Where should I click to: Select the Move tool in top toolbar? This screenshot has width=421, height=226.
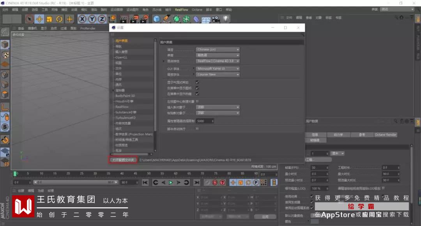point(39,19)
